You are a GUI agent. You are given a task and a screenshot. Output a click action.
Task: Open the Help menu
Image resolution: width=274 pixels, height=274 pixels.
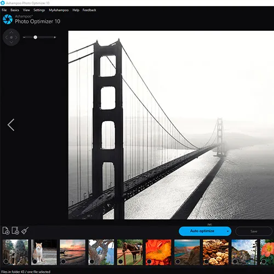click(76, 10)
